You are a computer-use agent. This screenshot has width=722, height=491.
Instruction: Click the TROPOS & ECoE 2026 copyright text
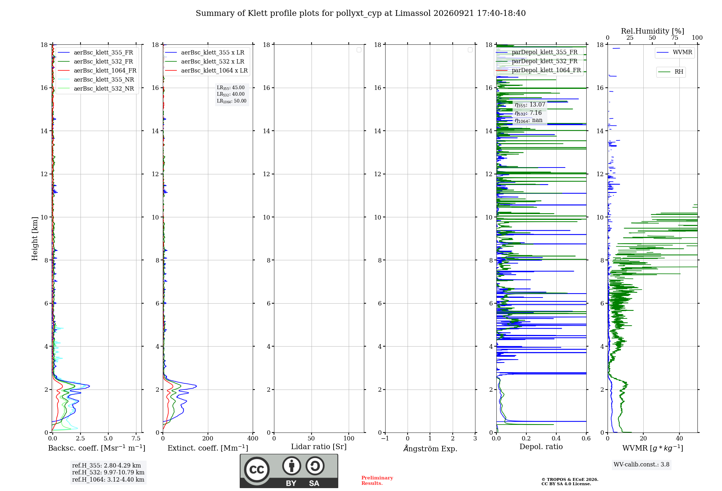coord(570,479)
